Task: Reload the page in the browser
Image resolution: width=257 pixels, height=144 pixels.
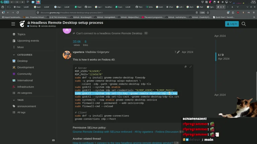Action: tap(18, 13)
